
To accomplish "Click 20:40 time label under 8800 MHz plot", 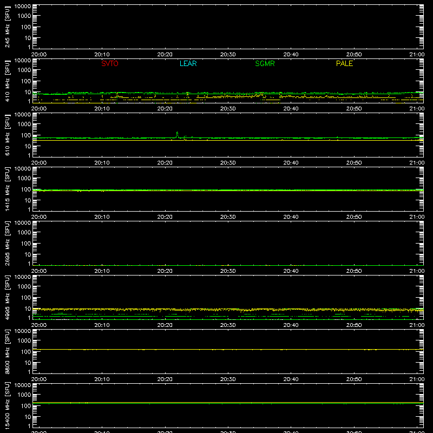I will 291,379.
